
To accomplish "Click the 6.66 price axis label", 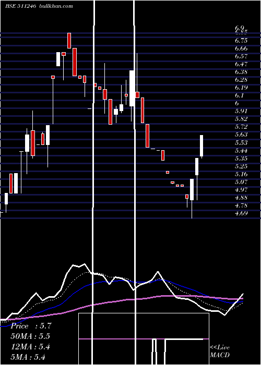I will point(241,48).
